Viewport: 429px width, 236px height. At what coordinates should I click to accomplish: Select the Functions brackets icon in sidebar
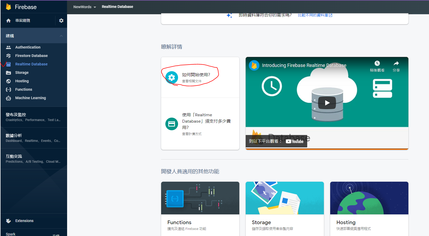click(8, 89)
